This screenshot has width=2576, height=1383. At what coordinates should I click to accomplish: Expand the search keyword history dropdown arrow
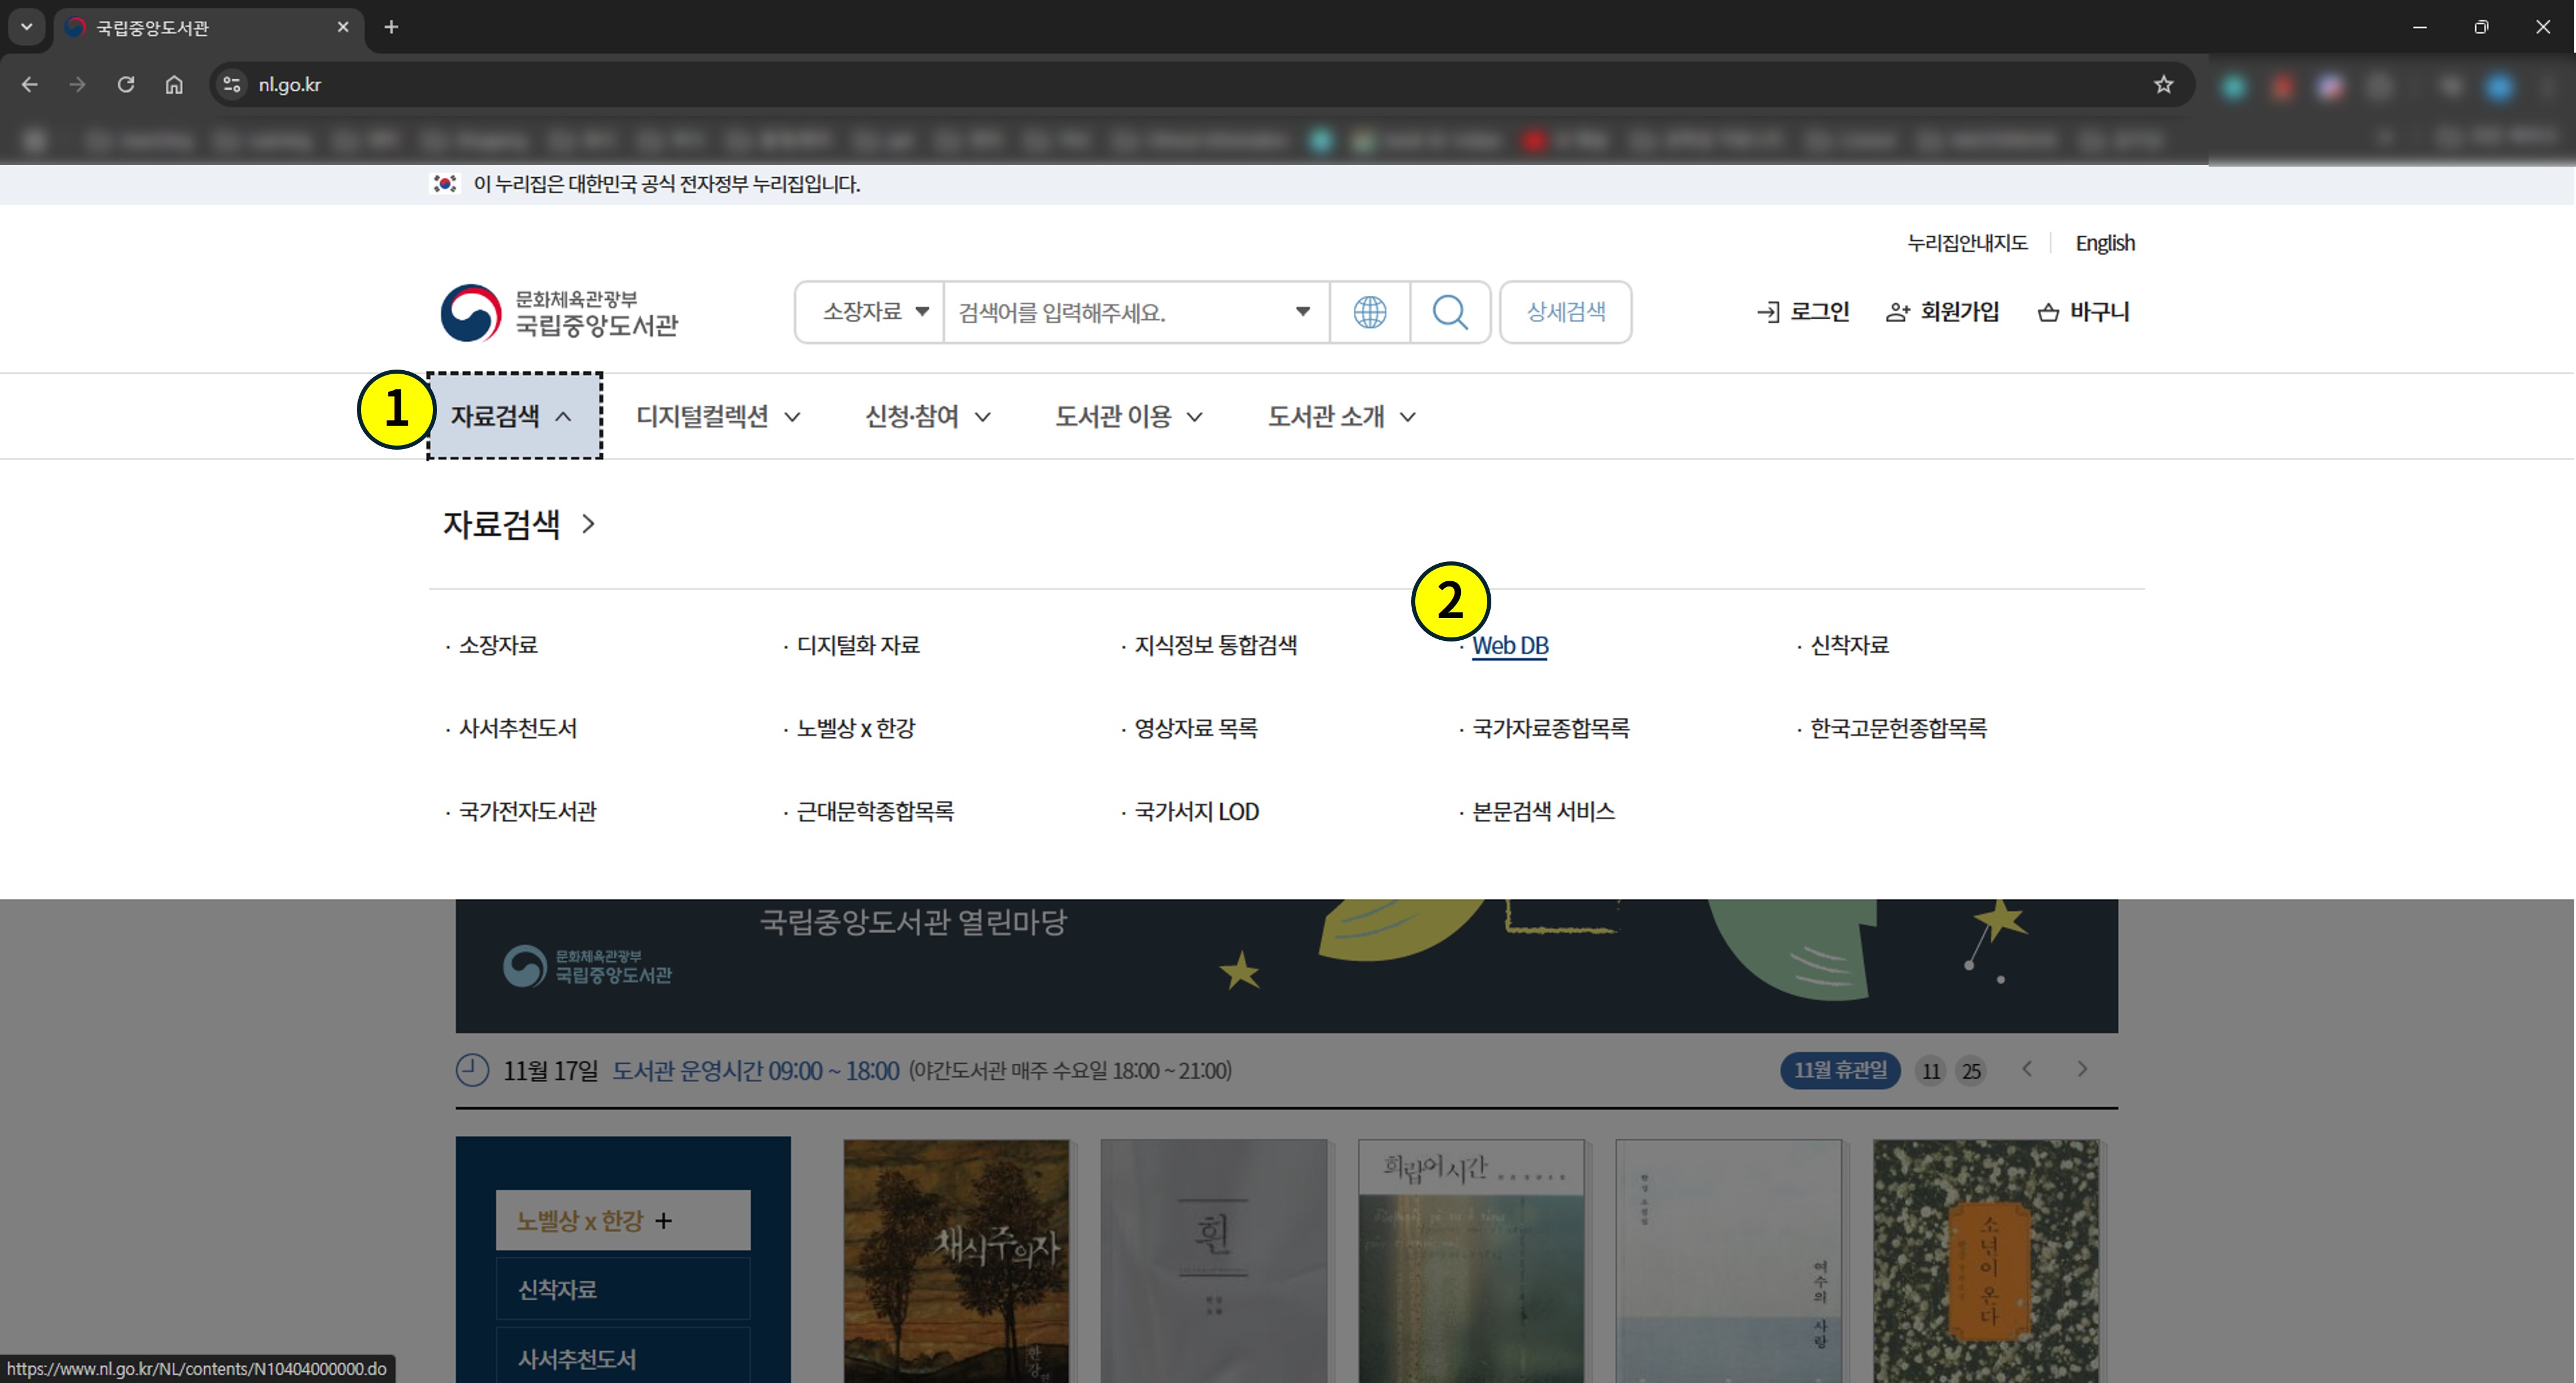click(1302, 312)
